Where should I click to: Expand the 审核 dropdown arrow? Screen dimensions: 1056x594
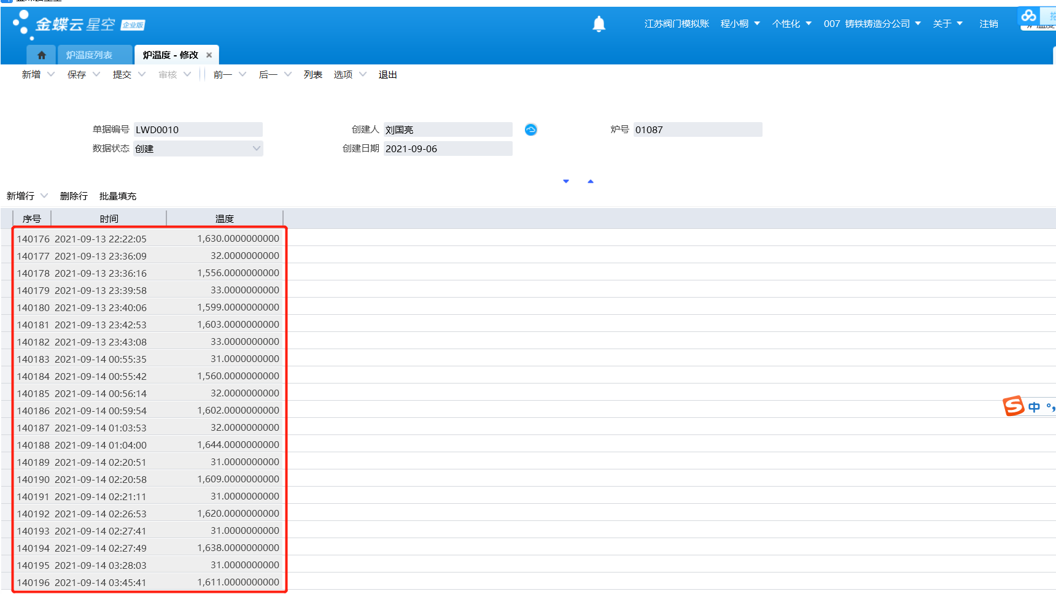click(187, 74)
